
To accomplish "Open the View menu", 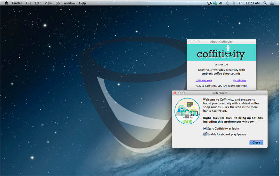I will click(x=48, y=3).
